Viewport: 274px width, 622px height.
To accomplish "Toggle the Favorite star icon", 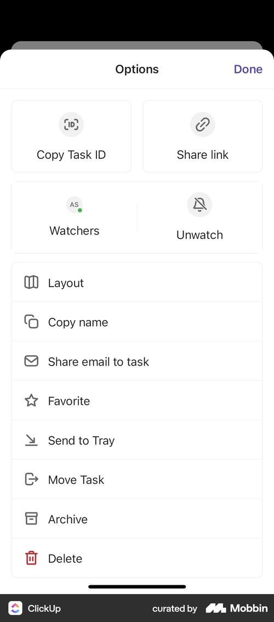I will [x=31, y=401].
